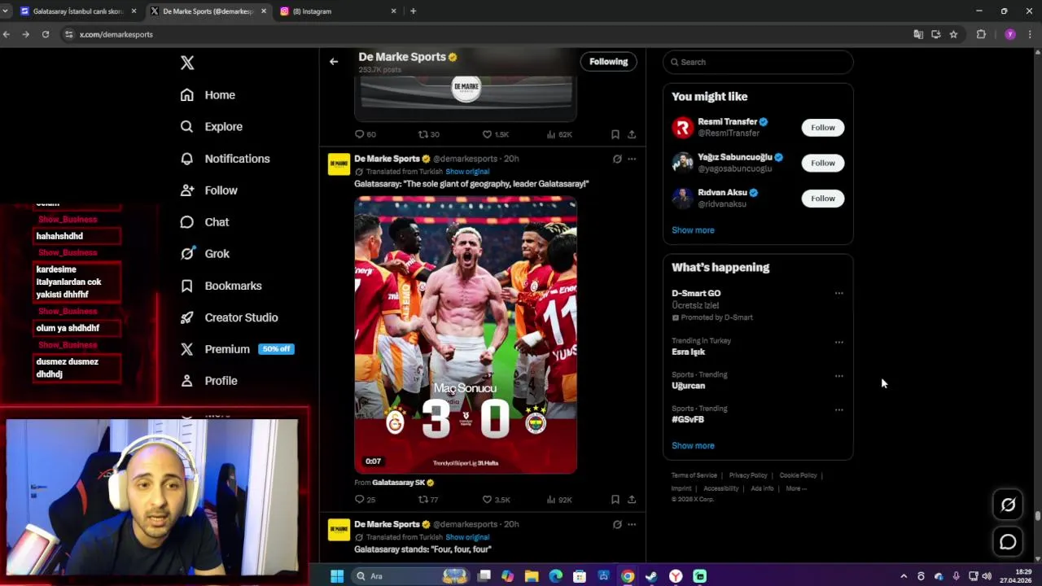Open the Chrome profile avatar menu
1042x586 pixels.
click(x=1010, y=34)
